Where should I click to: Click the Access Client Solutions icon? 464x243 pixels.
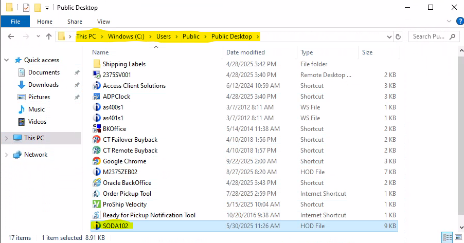pos(97,86)
